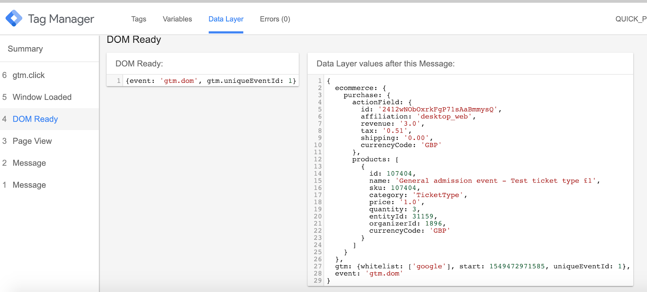Open the Tags tab
The width and height of the screenshot is (647, 292).
(139, 19)
